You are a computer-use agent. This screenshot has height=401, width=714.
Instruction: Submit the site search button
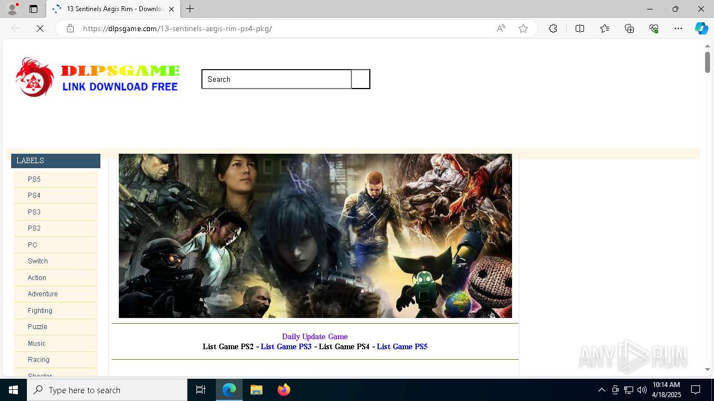pyautogui.click(x=360, y=79)
